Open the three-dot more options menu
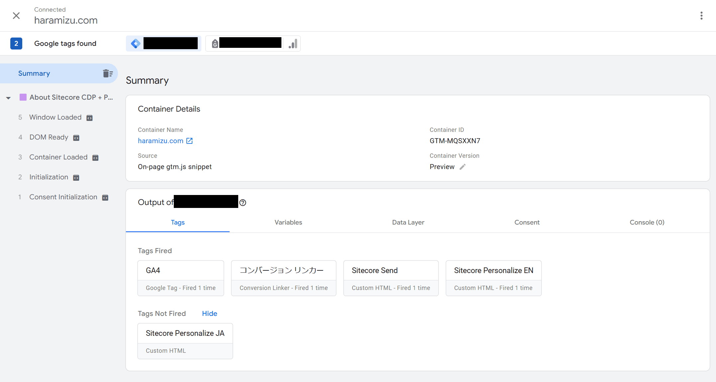 (x=701, y=16)
